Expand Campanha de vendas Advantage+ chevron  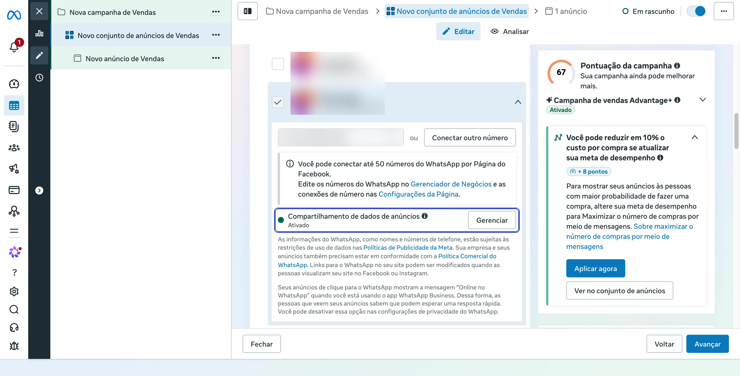pos(702,100)
